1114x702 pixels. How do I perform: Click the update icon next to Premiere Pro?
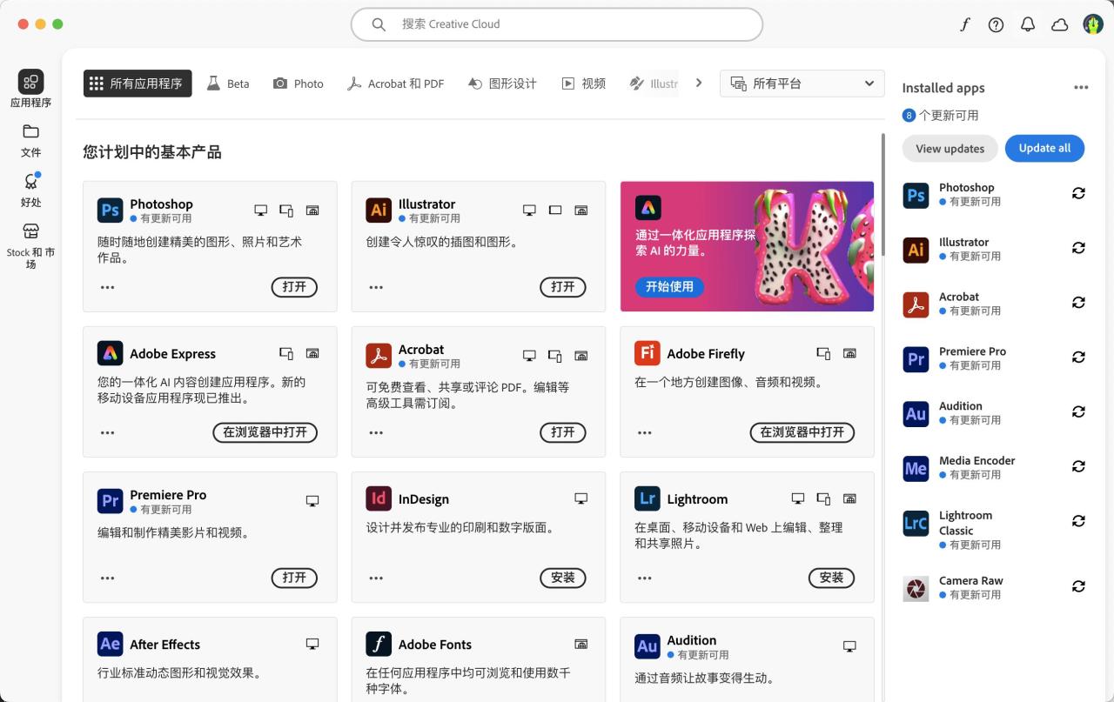click(1078, 358)
